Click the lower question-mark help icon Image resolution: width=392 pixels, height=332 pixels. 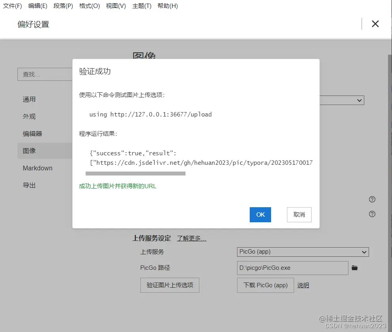point(372,214)
